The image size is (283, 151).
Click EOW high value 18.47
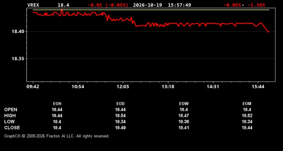click(x=184, y=116)
